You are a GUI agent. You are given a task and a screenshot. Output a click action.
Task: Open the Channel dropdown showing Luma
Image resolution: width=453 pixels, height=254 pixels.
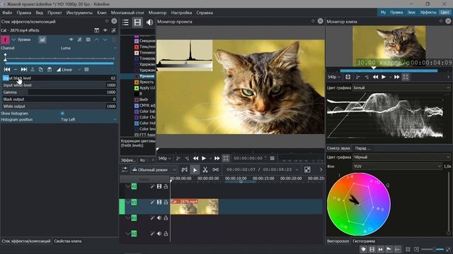click(88, 48)
